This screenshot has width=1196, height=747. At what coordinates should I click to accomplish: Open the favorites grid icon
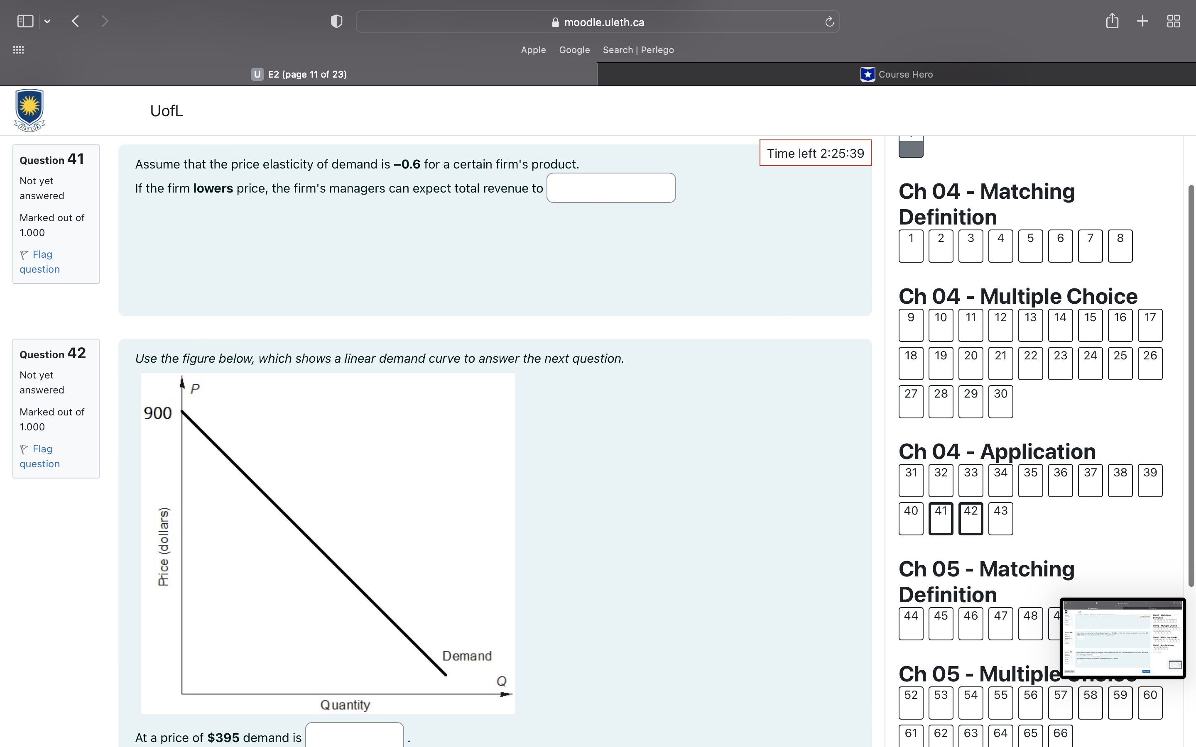point(18,50)
